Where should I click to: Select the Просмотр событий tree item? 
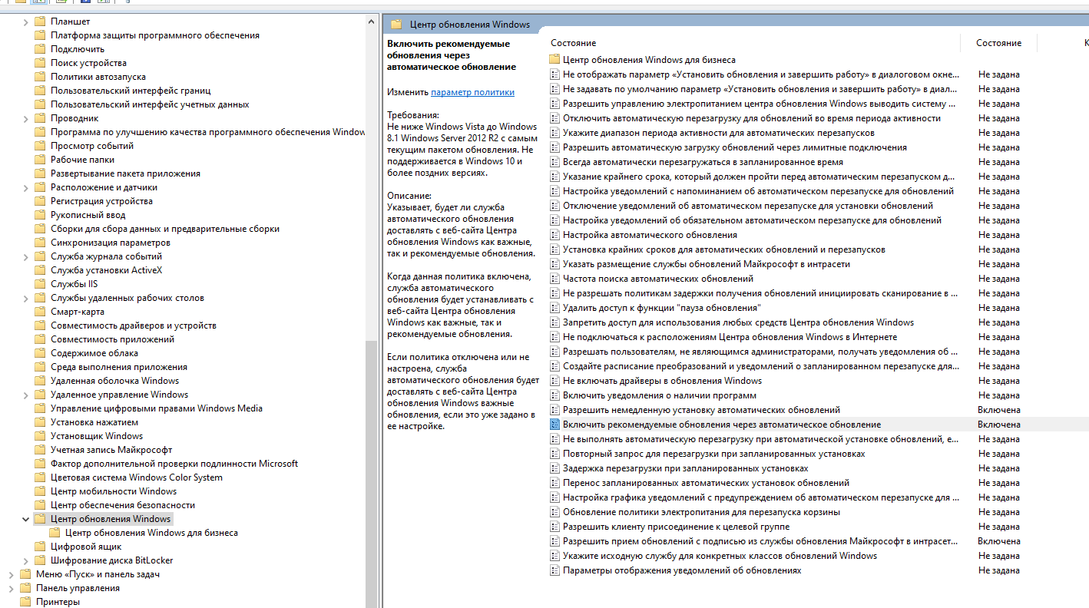(x=92, y=146)
